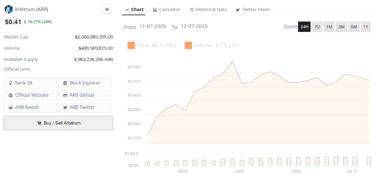Click the GitHub icon next to ARB Github

(x=65, y=95)
